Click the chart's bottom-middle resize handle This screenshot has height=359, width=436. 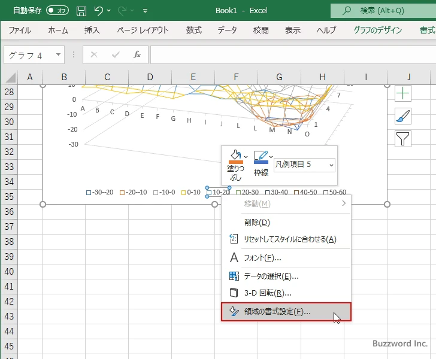pos(214,205)
